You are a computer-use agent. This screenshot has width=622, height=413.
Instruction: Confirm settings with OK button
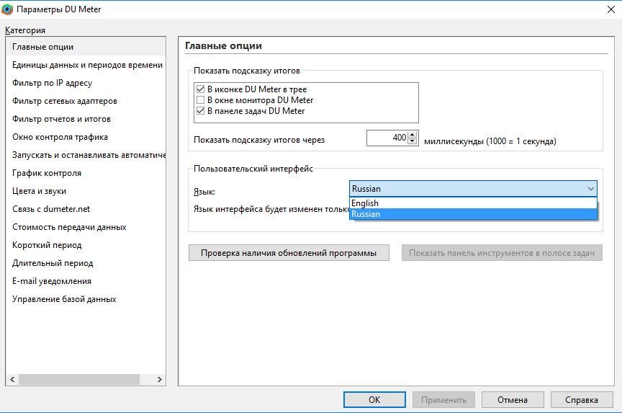click(x=374, y=399)
